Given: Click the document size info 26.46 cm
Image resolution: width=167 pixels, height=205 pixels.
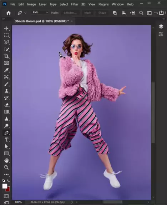Looking at the screenshot, I should coord(47,202).
